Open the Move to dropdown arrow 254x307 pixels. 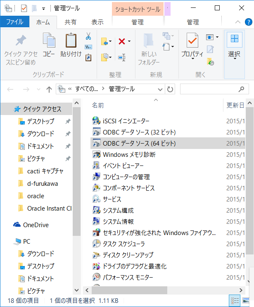[110, 41]
